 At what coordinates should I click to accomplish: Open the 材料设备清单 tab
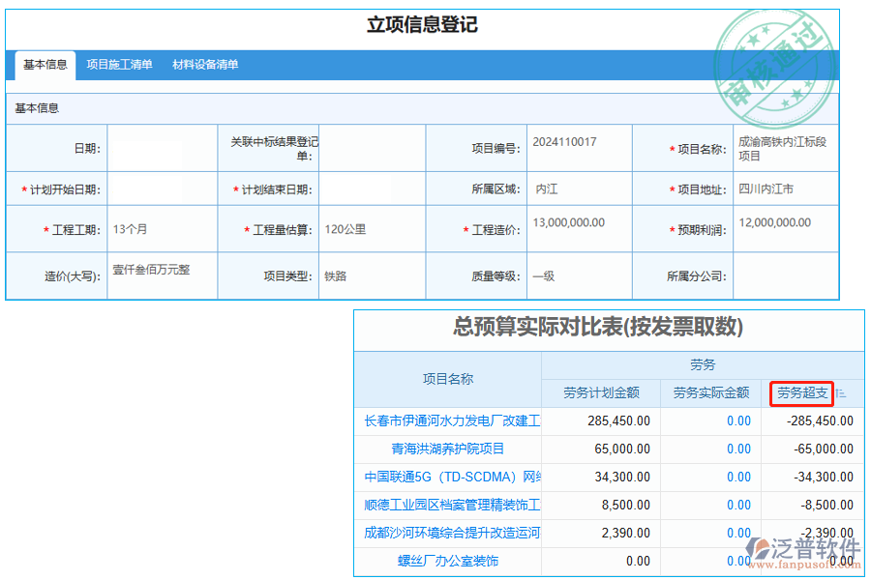205,65
